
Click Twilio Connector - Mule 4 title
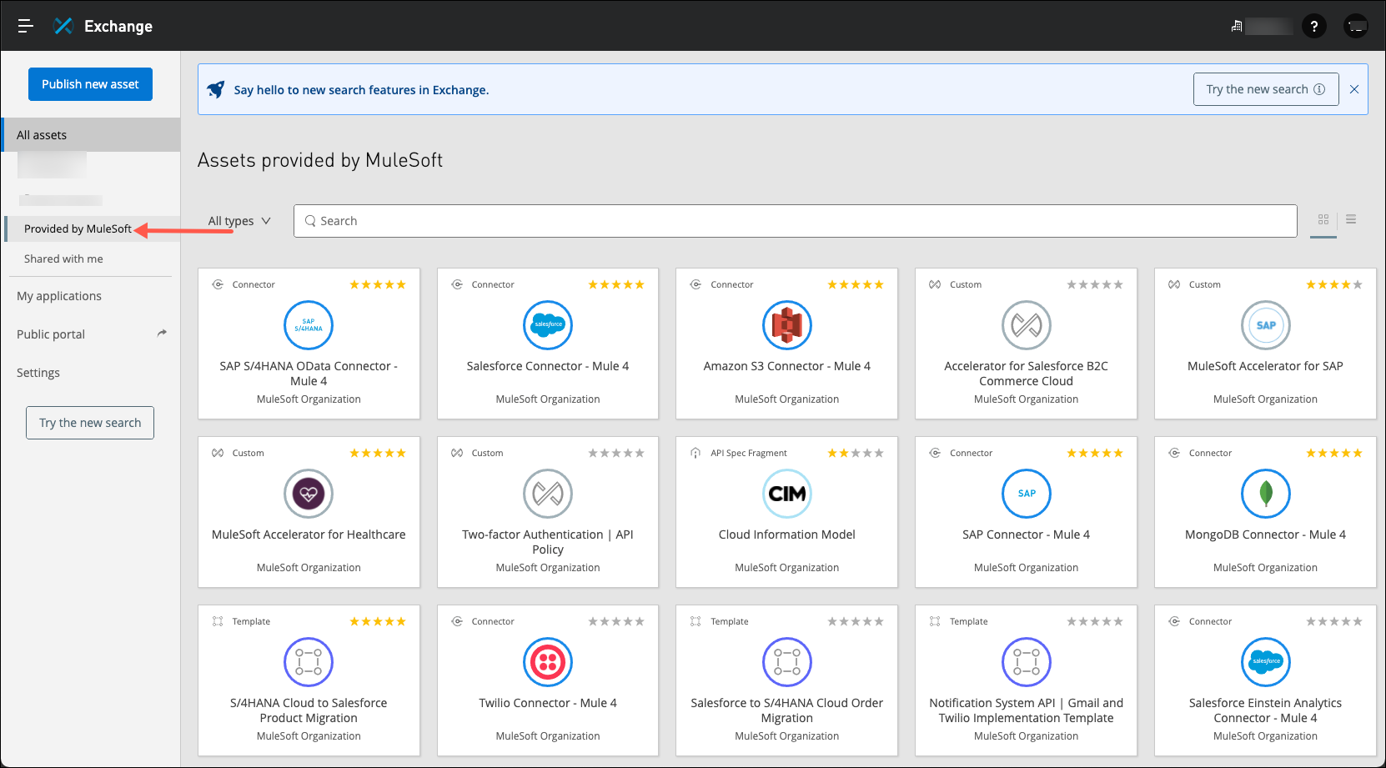pos(548,703)
